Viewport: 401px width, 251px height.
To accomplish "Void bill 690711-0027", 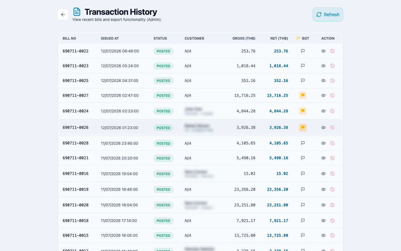I will [332, 95].
